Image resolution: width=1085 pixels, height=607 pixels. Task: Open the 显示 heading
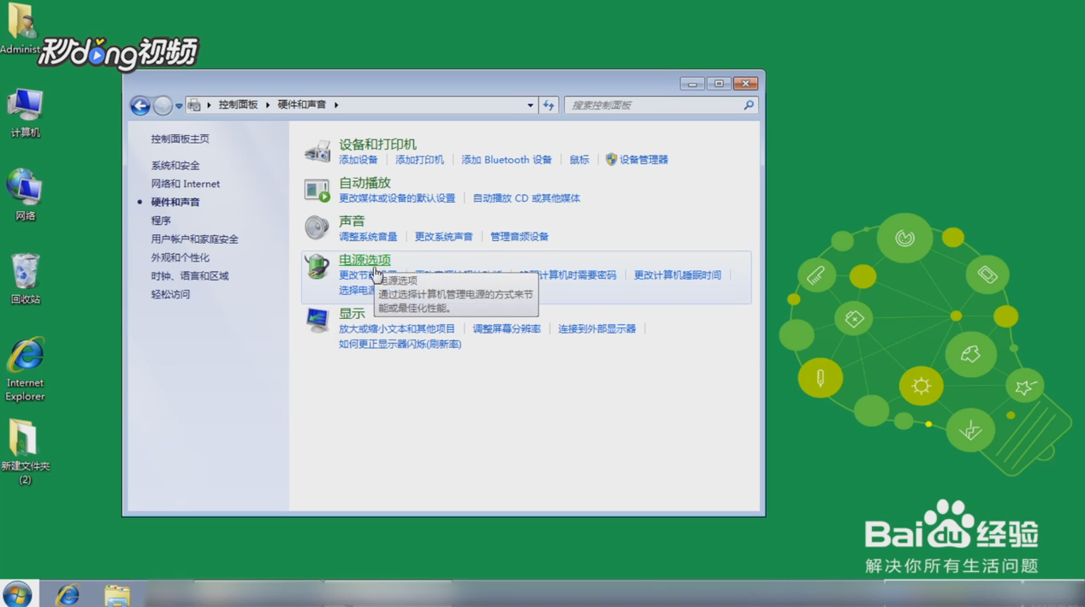(352, 314)
